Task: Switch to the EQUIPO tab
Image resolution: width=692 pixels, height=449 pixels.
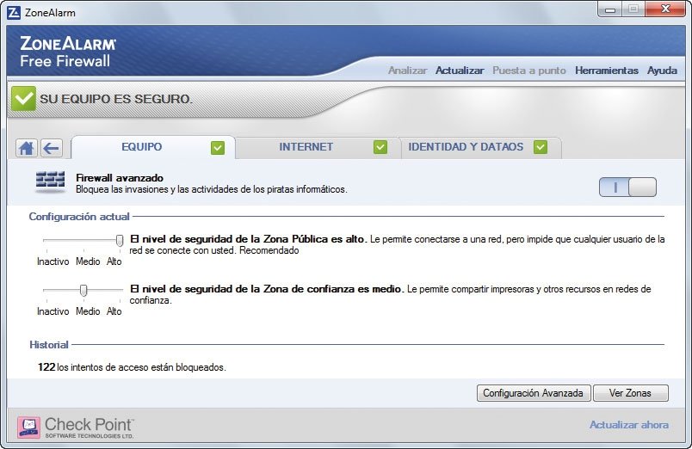Action: pyautogui.click(x=153, y=147)
